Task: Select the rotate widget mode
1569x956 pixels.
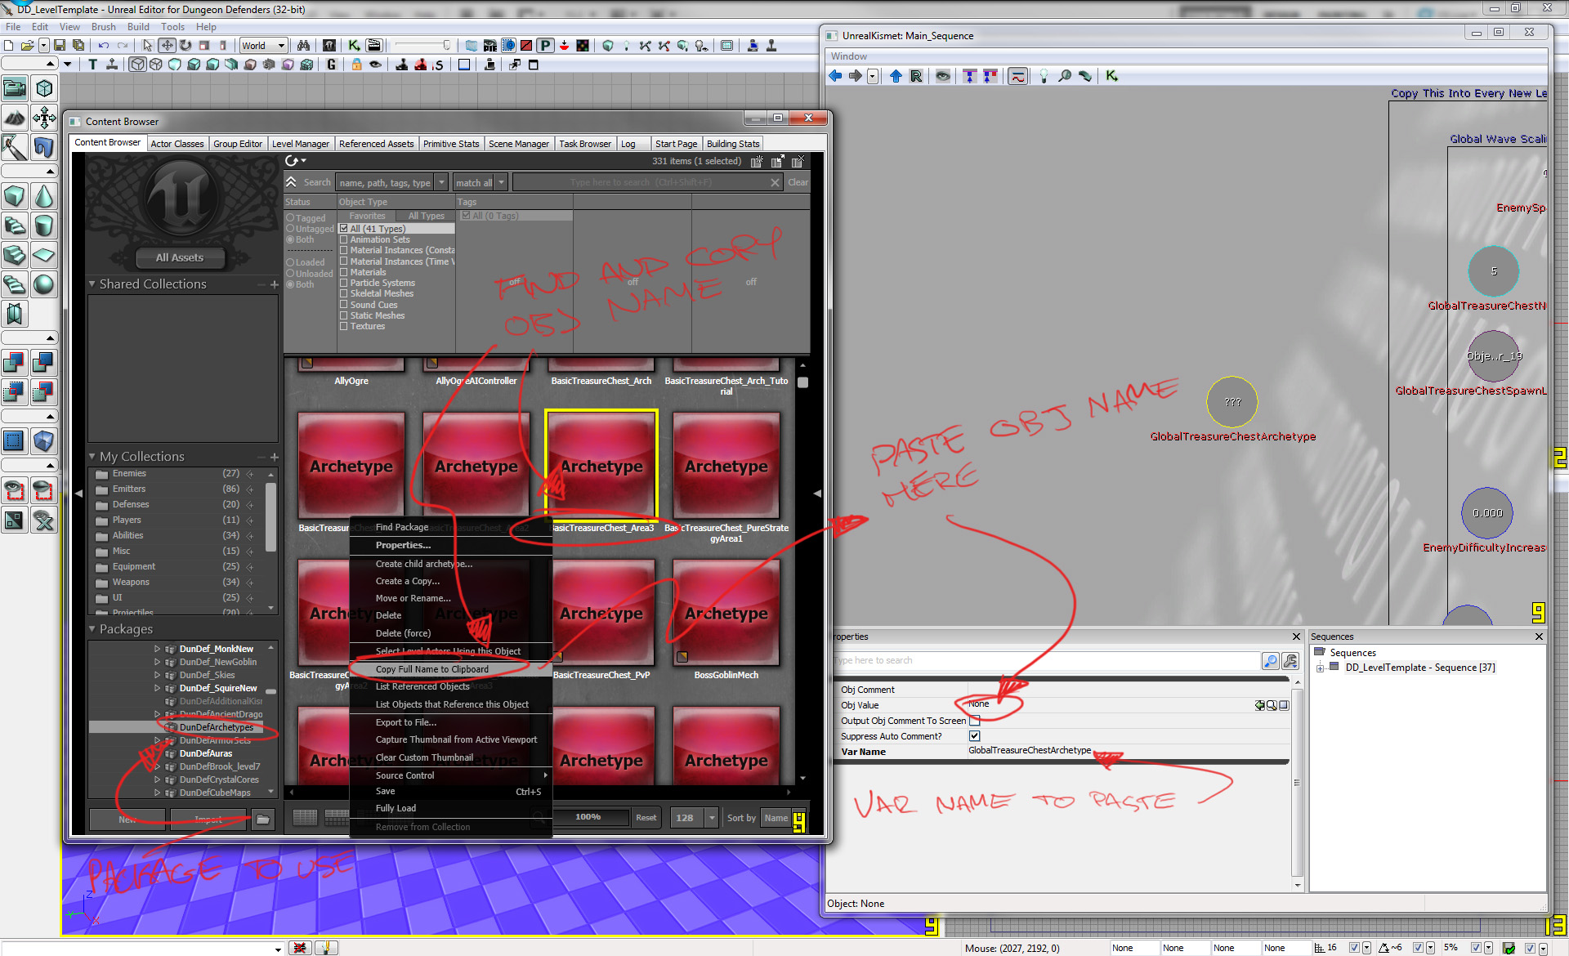Action: [186, 46]
